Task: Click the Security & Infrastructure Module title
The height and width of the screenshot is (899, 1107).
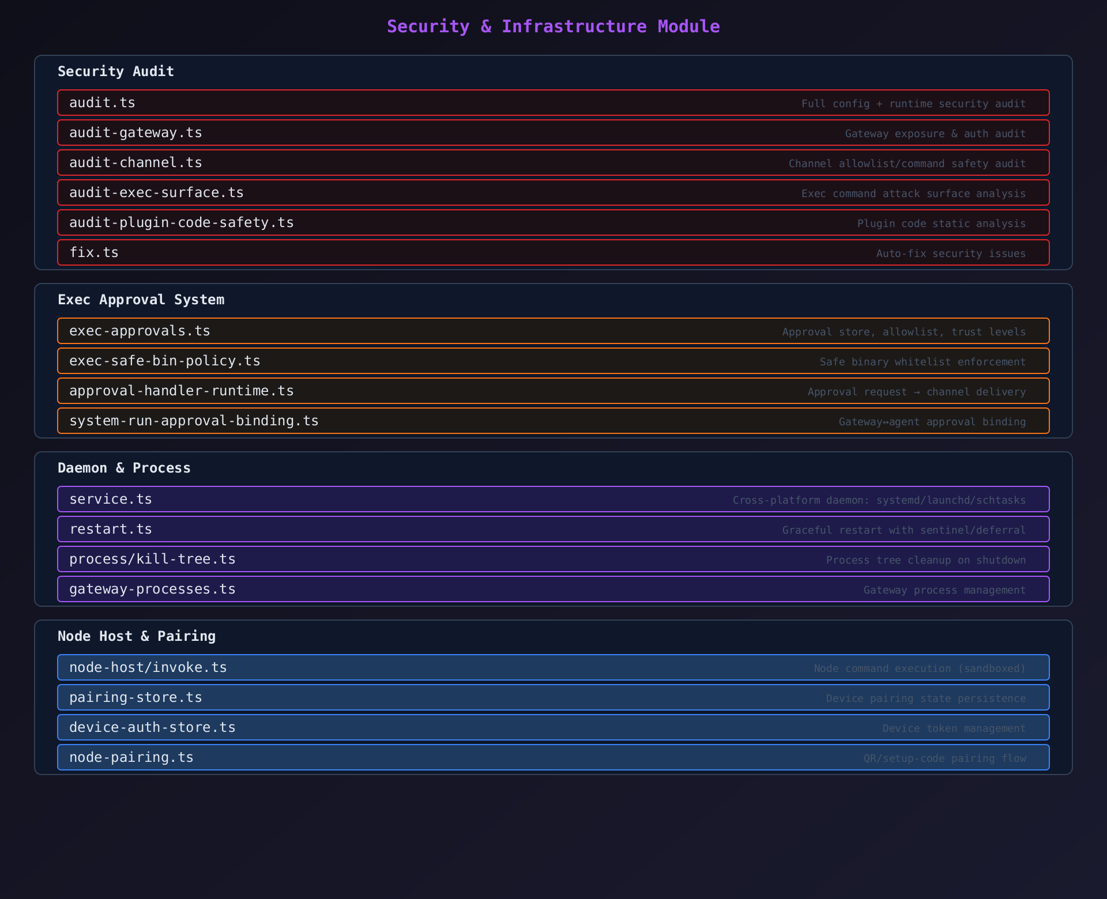Action: point(553,27)
